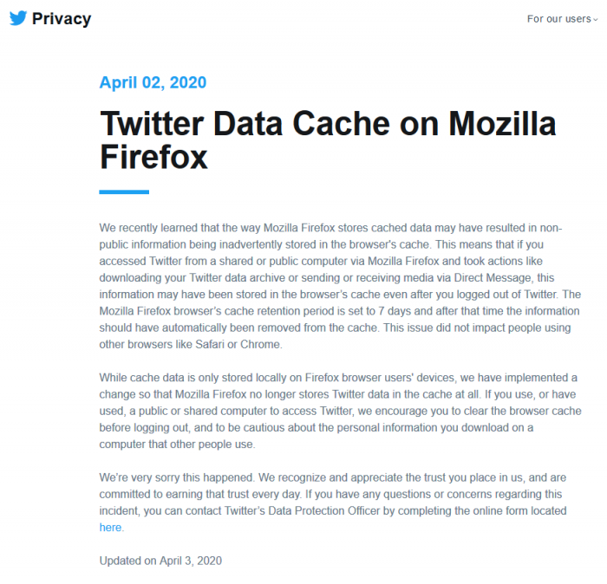
Task: Follow the 'here' online form link
Action: click(x=110, y=527)
